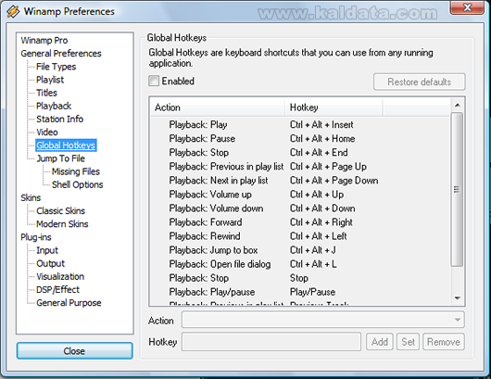Open the Modern Skins page
491x379 pixels.
(x=62, y=224)
